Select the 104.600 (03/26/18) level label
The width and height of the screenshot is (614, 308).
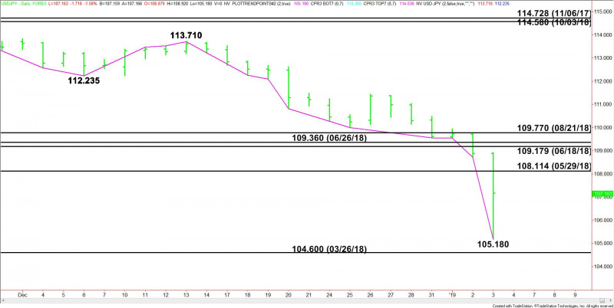[x=329, y=249]
